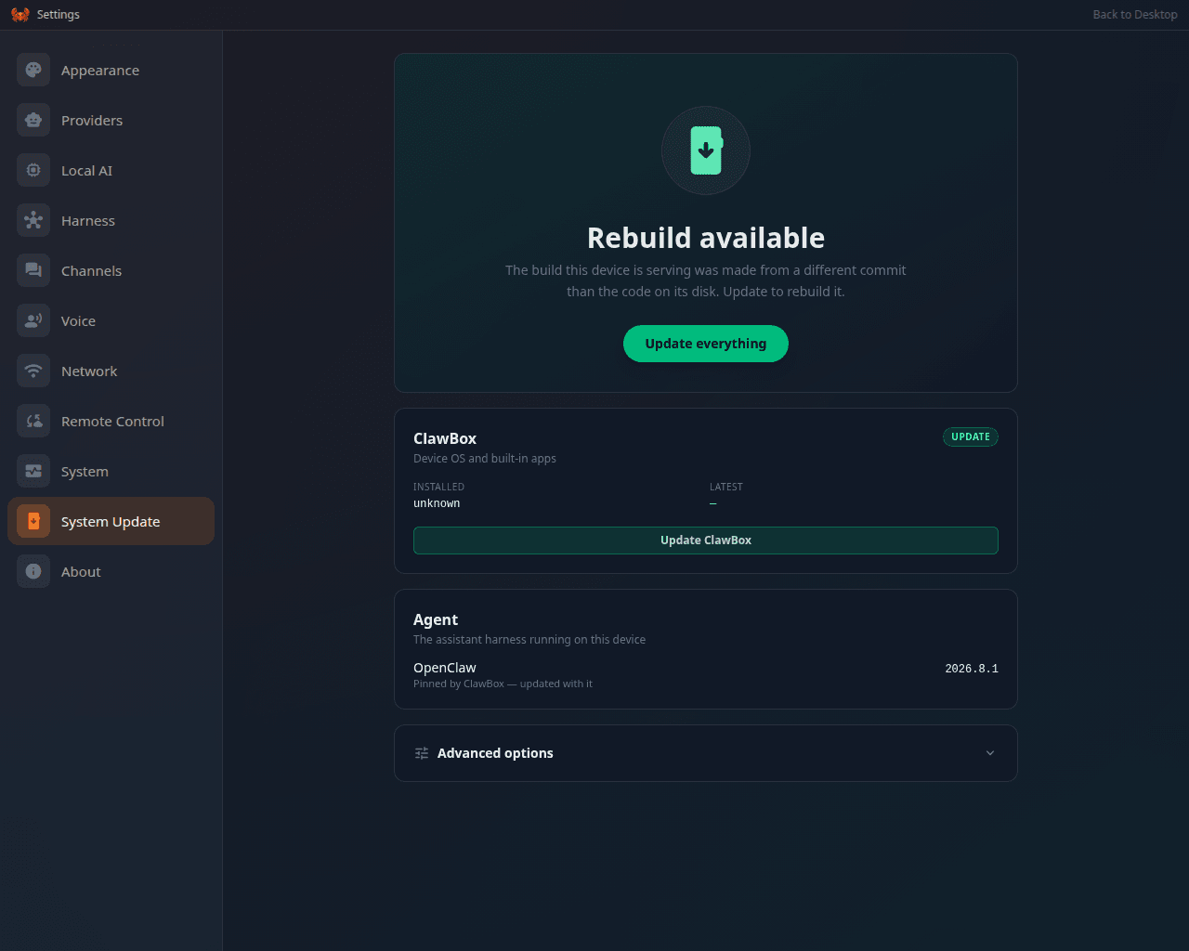This screenshot has width=1189, height=951.
Task: Click the About info icon
Action: pyautogui.click(x=33, y=571)
